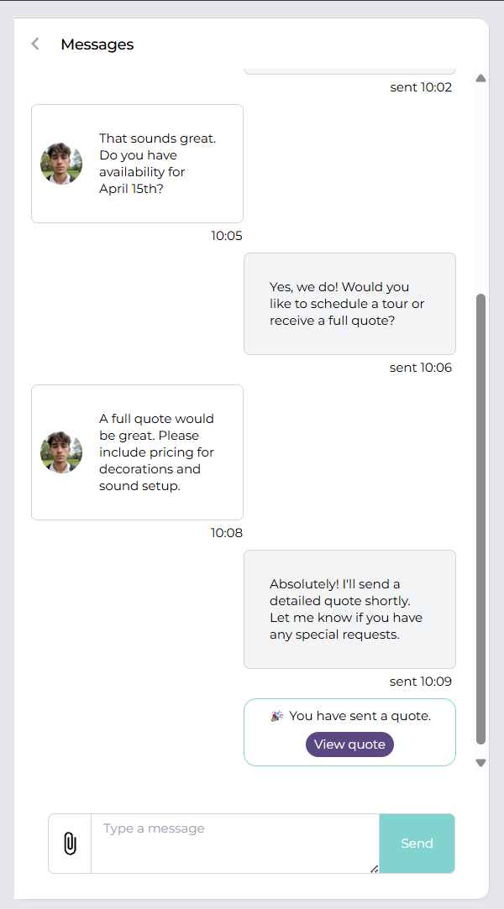This screenshot has height=909, width=504.
Task: Attach a file with the paperclip icon
Action: click(x=70, y=844)
